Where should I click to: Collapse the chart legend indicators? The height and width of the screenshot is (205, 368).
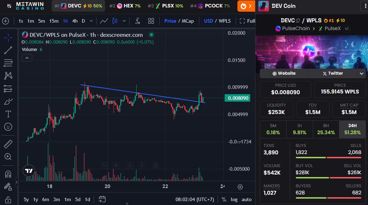(x=27, y=58)
